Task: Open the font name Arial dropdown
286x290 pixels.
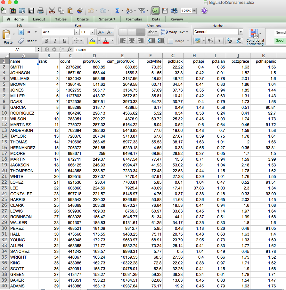Action: [x=77, y=32]
